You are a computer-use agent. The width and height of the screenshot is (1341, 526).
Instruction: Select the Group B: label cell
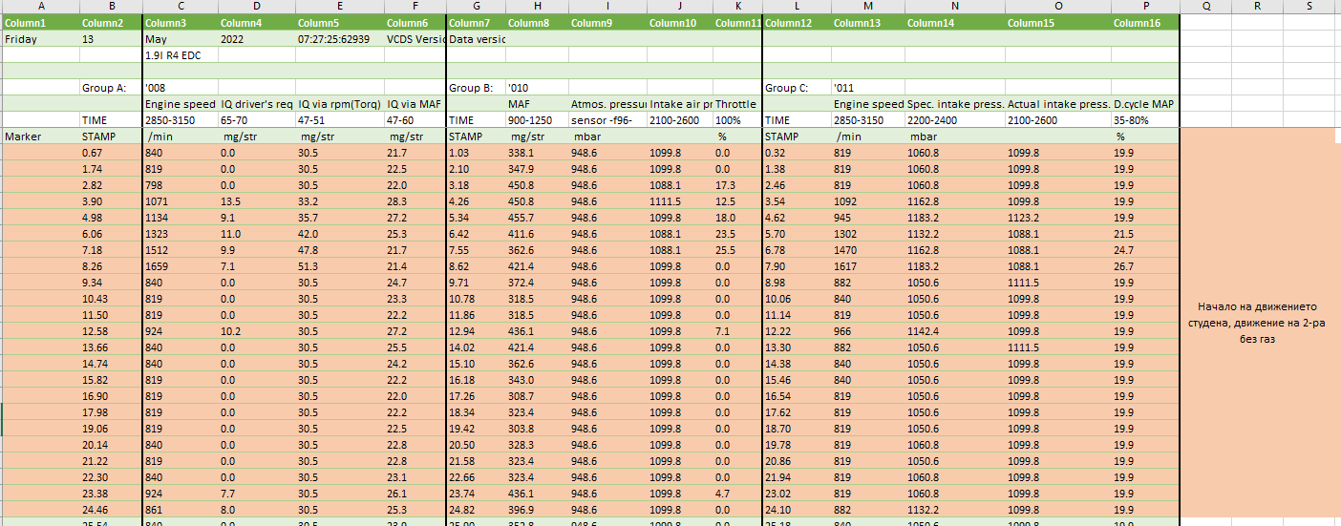[x=475, y=88]
